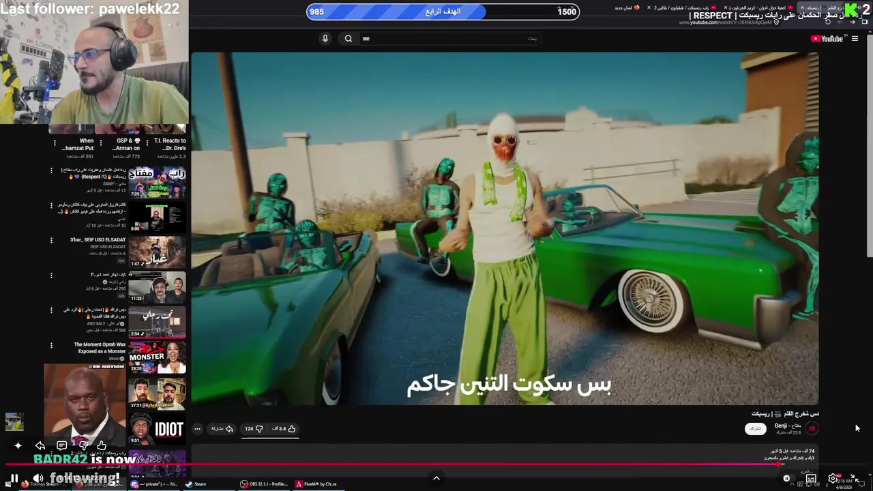Image resolution: width=873 pixels, height=491 pixels.
Task: Click the URL bar youtube.com/watch address
Action: pyautogui.click(x=726, y=23)
